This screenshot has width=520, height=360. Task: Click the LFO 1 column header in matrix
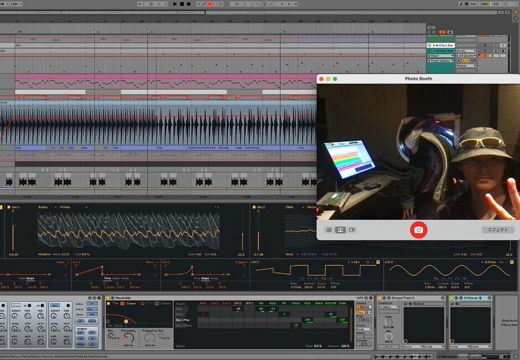tap(237, 303)
